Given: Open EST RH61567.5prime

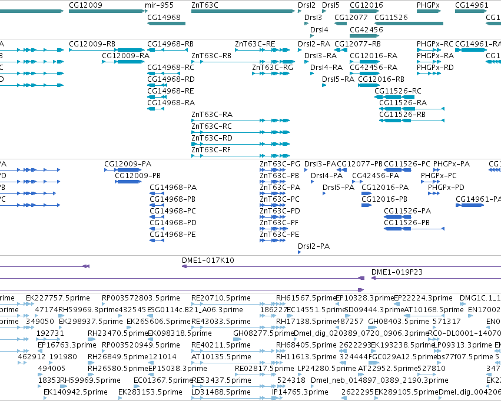Looking at the screenshot, I should [x=306, y=298].
